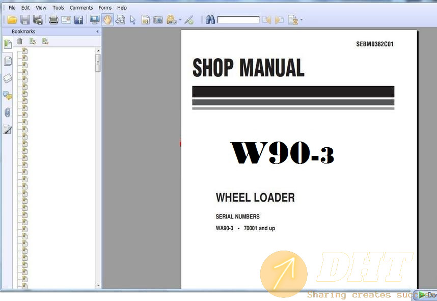
Task: Click the Save floppy disk icon
Action: point(25,20)
